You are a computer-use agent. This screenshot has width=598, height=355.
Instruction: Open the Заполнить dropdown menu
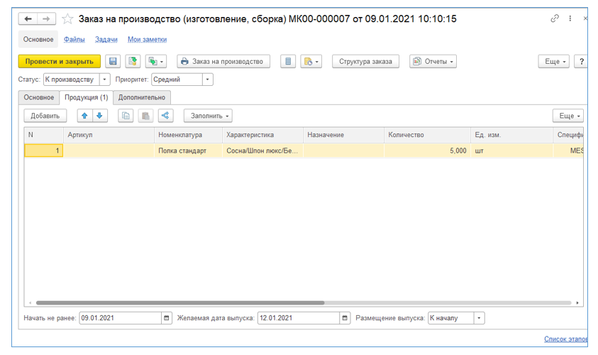[207, 116]
